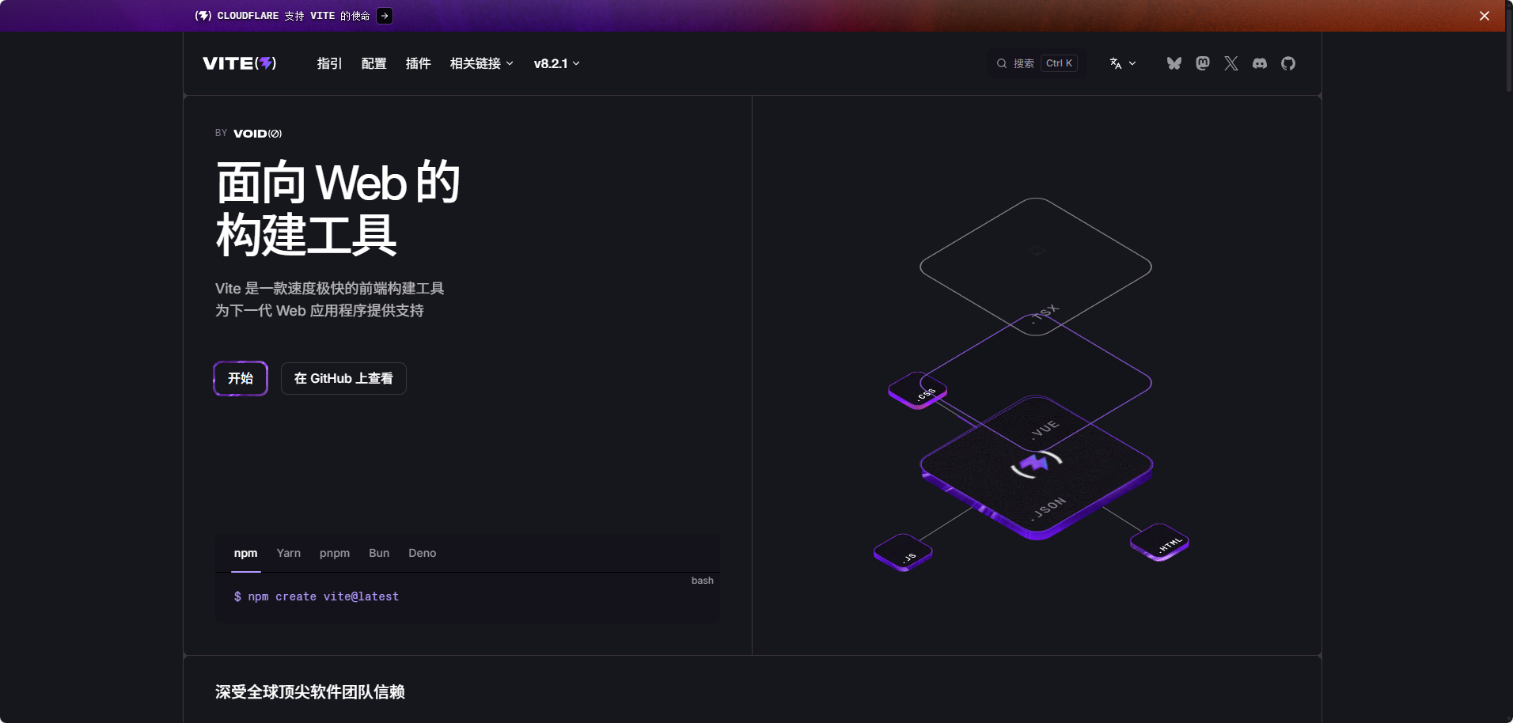Expand the v8.2.1 version dropdown
This screenshot has width=1513, height=723.
[557, 63]
